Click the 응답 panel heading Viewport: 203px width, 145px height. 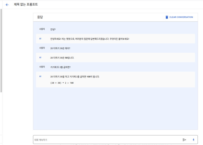point(40,17)
